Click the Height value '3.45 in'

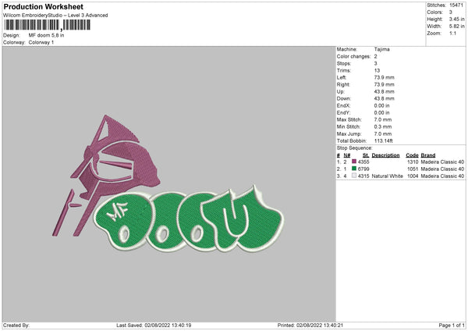pyautogui.click(x=456, y=19)
